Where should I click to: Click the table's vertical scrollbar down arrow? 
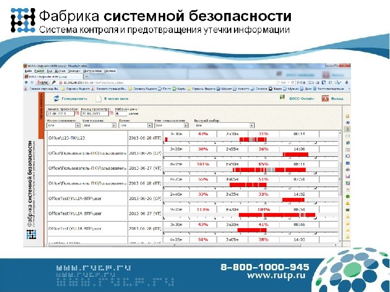point(340,241)
